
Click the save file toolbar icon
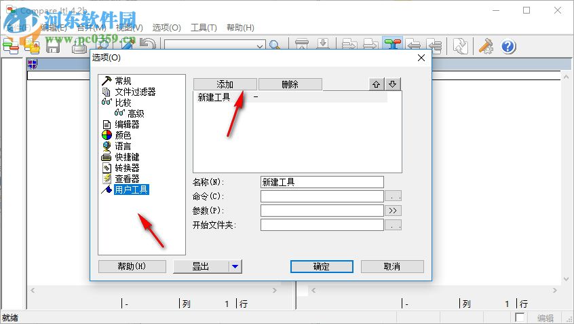pos(53,47)
